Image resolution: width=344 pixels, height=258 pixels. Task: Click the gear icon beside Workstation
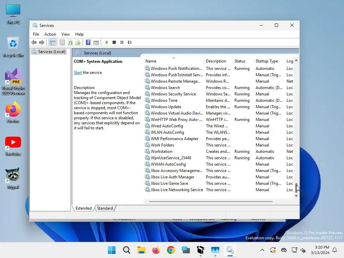[147, 151]
